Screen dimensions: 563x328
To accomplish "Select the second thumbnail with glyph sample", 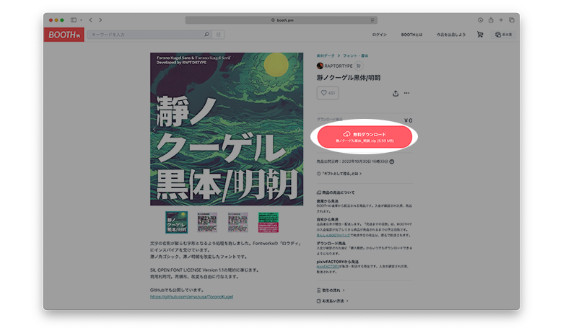I will coord(207,222).
